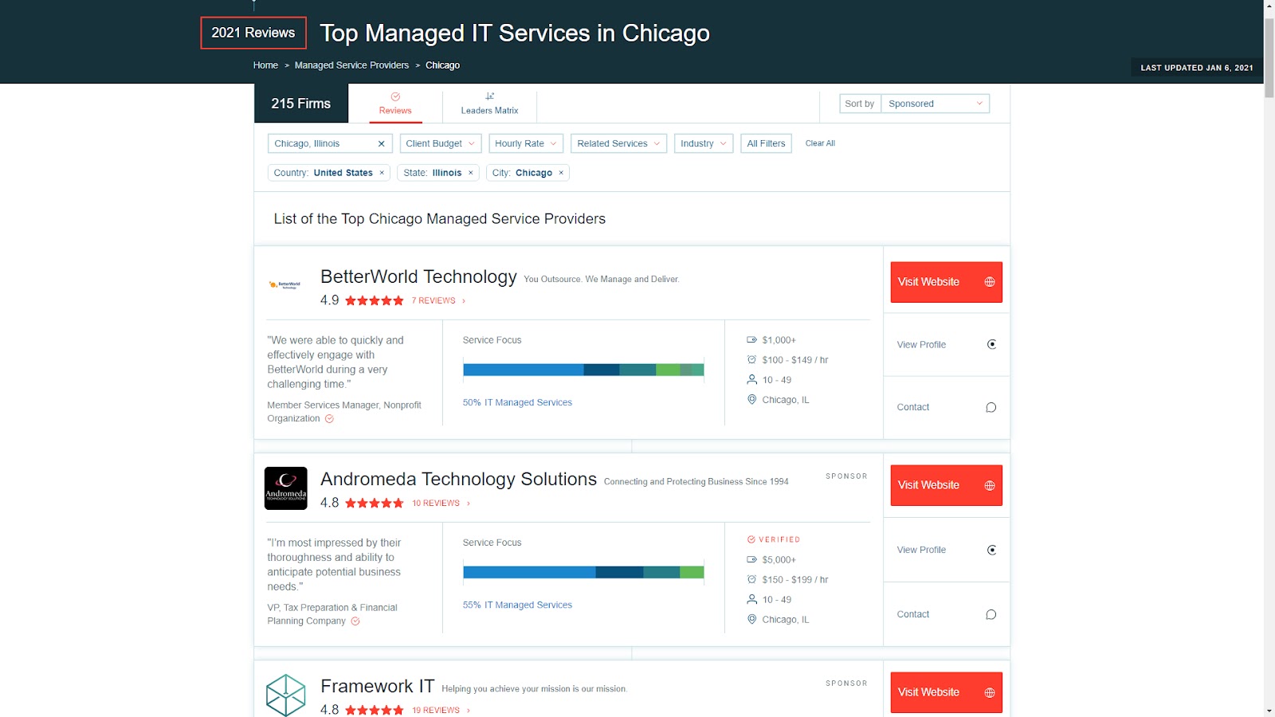Go to Home breadcrumb
1275x717 pixels.
tap(265, 65)
